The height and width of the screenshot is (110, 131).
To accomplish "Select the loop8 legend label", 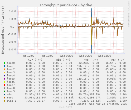I will tap(11, 88).
